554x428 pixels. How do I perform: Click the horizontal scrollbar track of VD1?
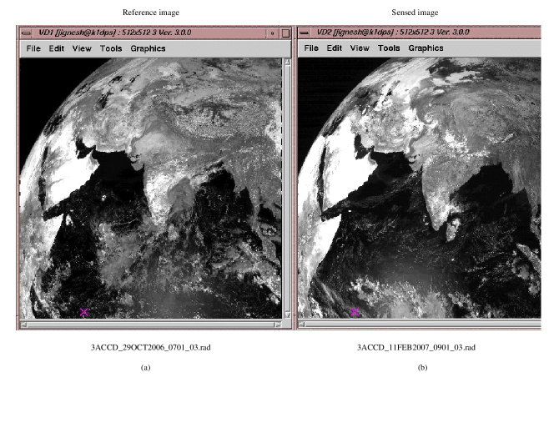pyautogui.click(x=150, y=324)
